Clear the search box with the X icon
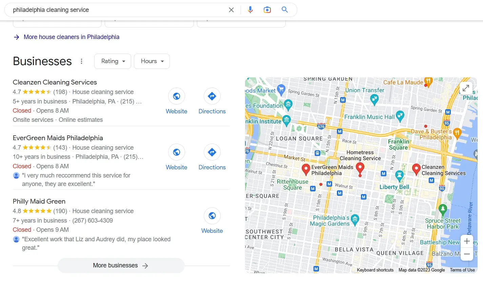Viewport: 483px width, 282px height. coord(231,10)
